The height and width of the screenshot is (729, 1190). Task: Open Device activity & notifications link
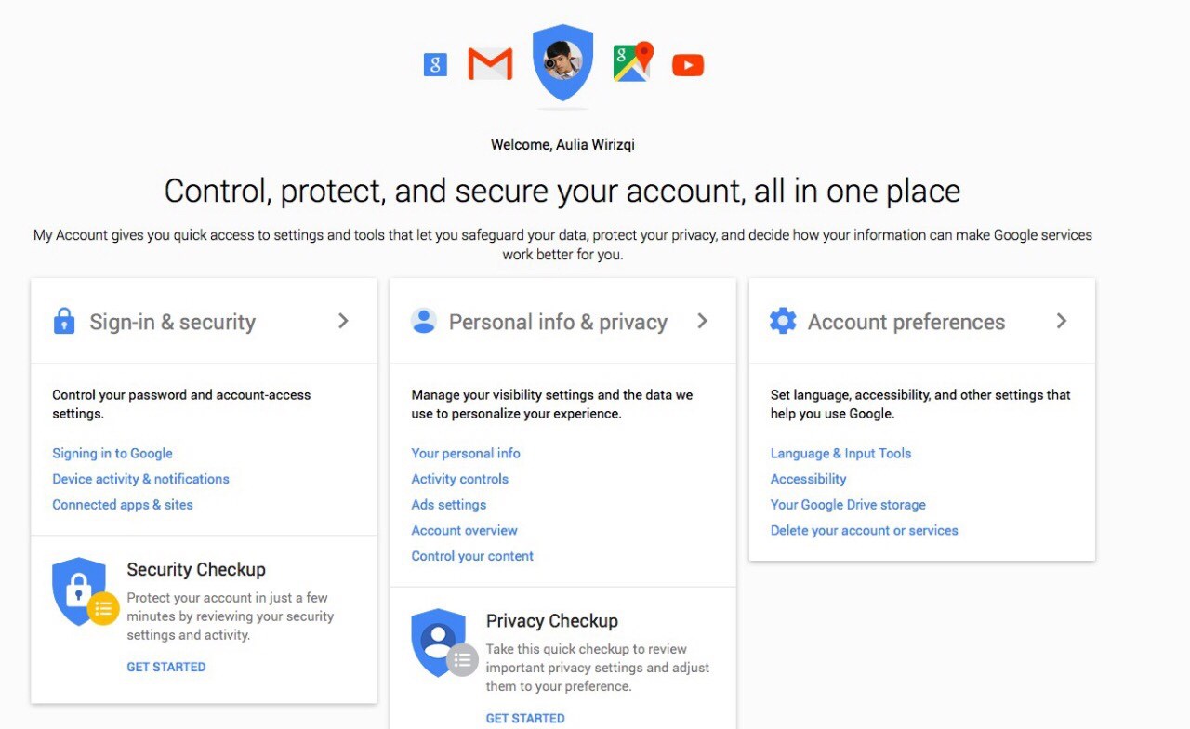pyautogui.click(x=140, y=479)
